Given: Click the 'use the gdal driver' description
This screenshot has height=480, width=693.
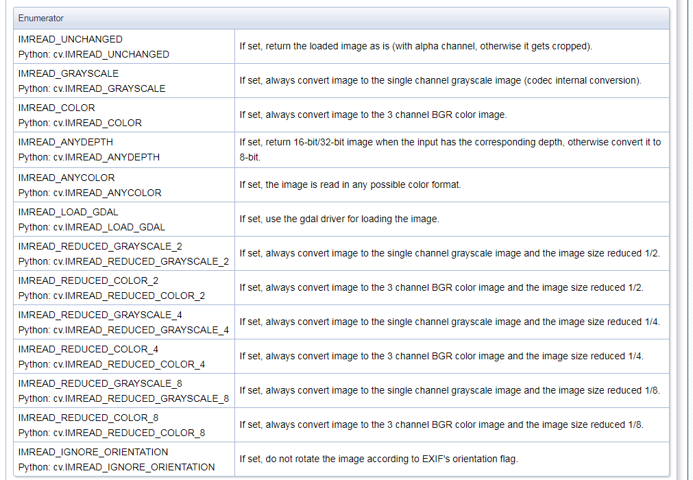Looking at the screenshot, I should (x=339, y=219).
